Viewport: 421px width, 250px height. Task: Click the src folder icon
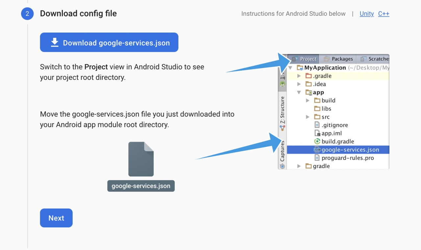click(x=317, y=117)
